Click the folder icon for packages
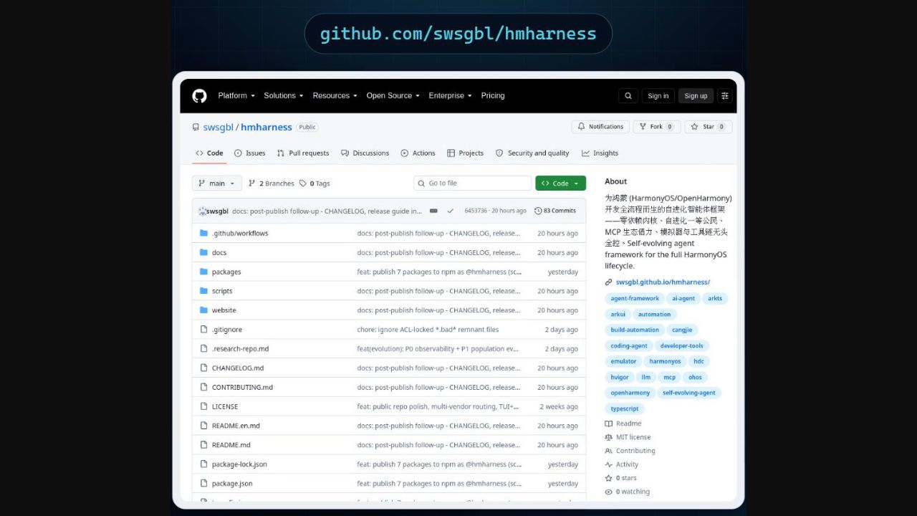 coord(204,272)
